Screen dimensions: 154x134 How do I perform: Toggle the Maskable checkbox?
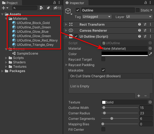[103, 70]
